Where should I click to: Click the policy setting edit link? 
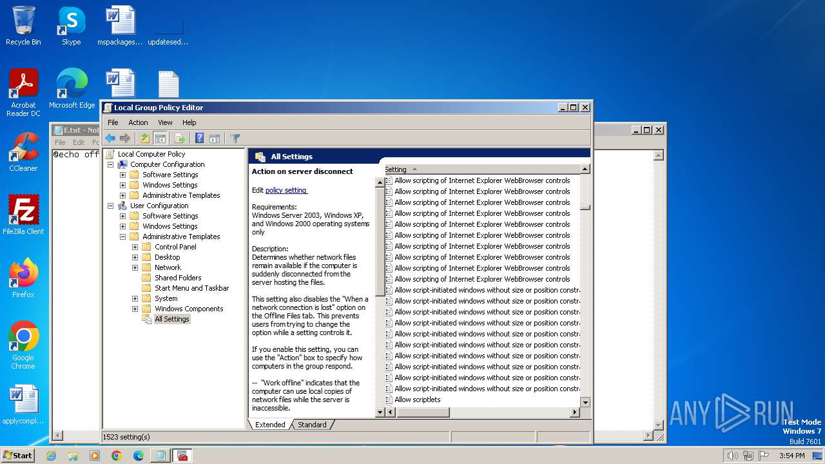286,190
